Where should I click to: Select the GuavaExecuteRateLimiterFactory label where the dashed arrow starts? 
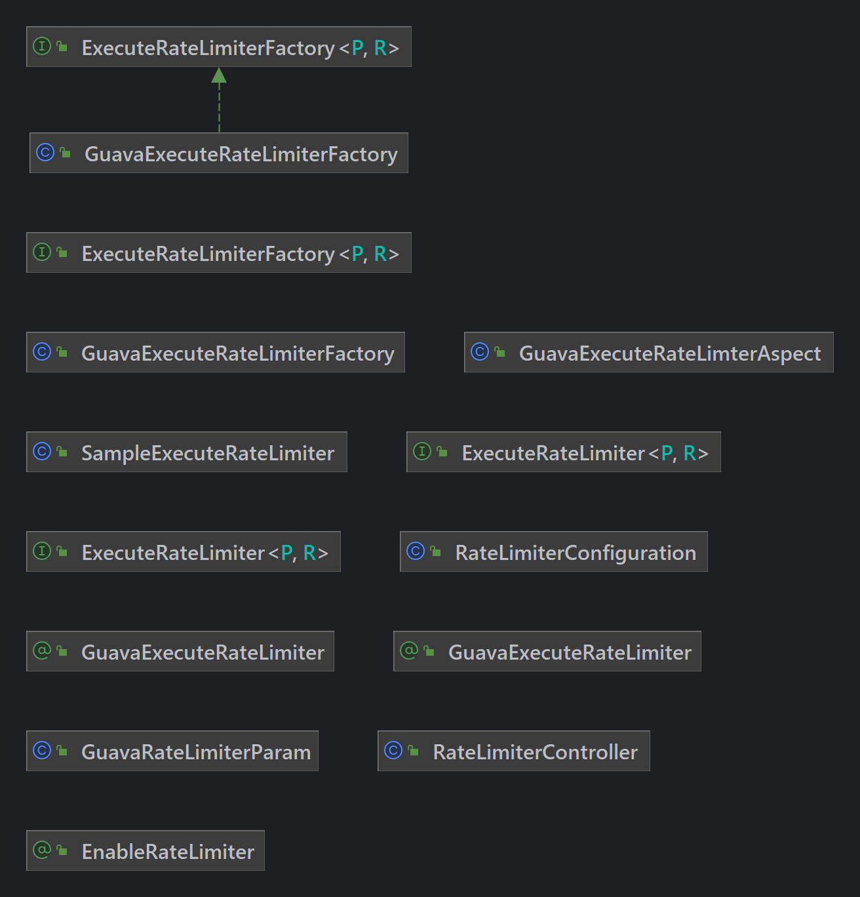point(241,154)
